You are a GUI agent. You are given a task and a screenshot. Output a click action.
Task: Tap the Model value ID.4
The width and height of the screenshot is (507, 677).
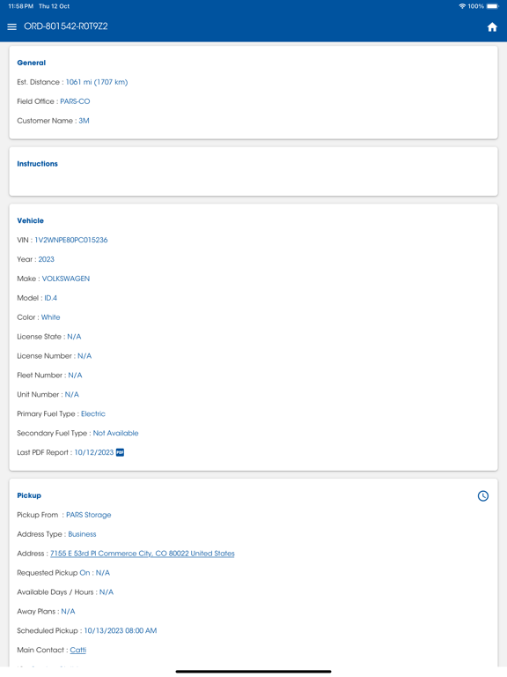tap(50, 298)
